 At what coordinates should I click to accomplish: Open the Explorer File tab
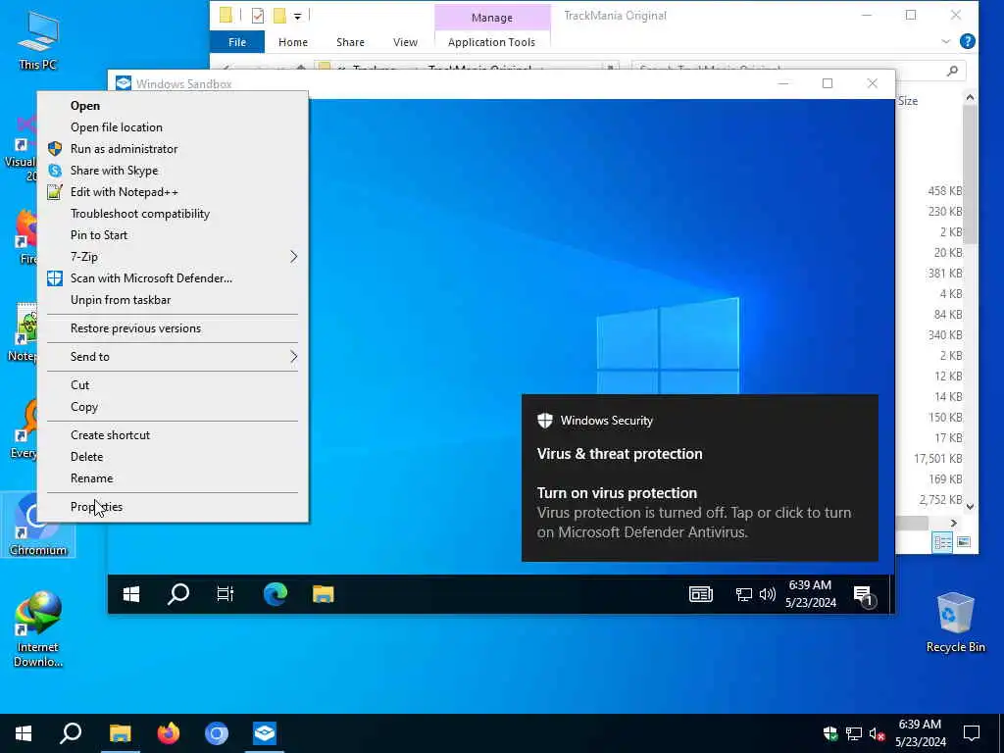point(237,42)
